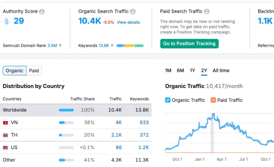The height and width of the screenshot is (167, 274).
Task: Click the up arrow beside Keywords 13.8K
Action: (112, 46)
